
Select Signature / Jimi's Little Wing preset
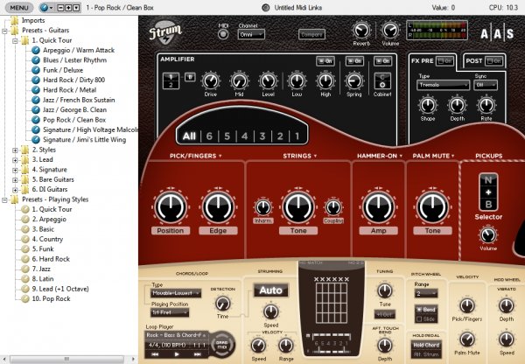[84, 140]
